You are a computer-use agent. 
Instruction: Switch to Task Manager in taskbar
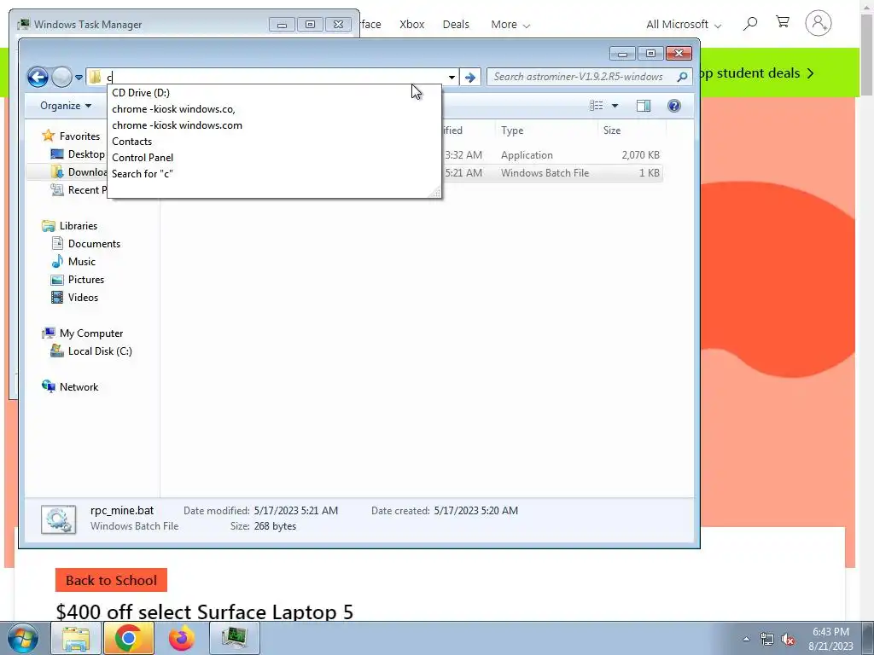[x=234, y=638]
